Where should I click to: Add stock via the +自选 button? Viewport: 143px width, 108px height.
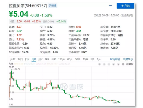pyautogui.click(x=125, y=6)
